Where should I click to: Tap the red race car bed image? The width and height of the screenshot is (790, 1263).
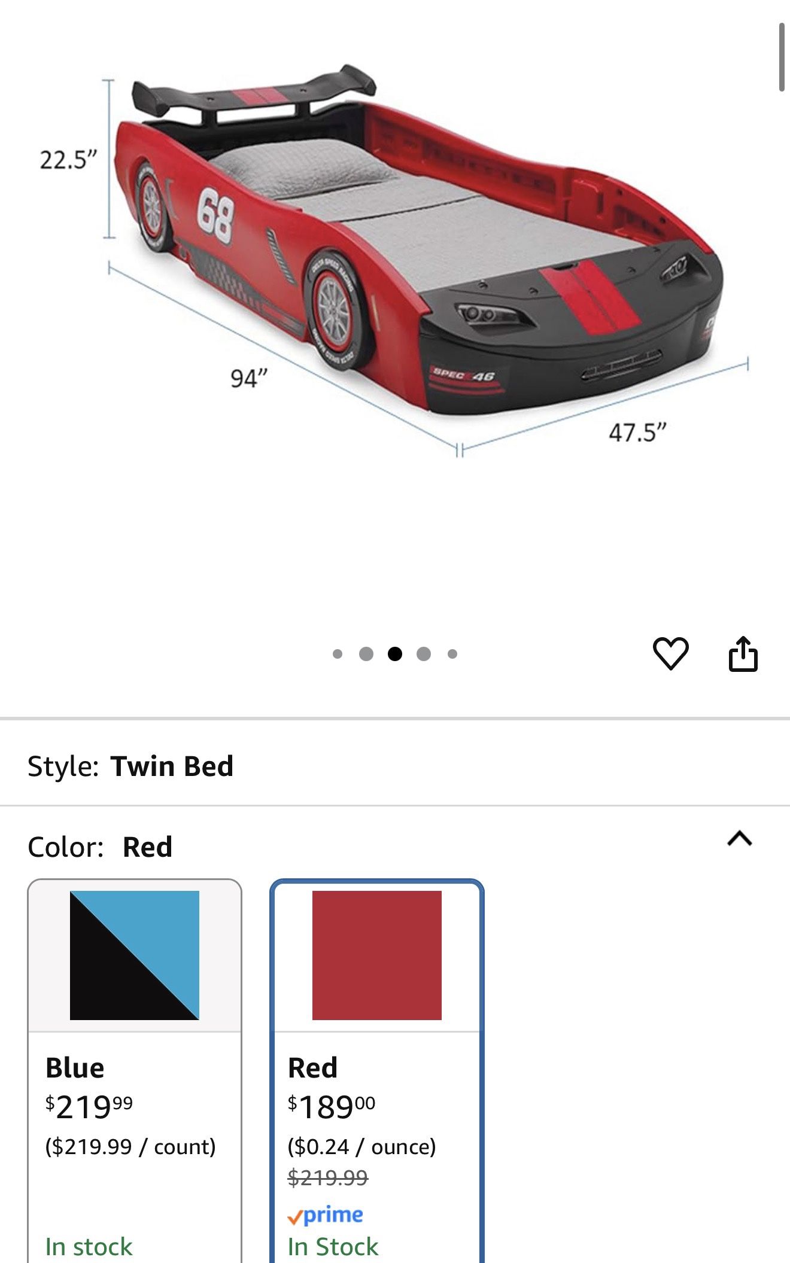419,239
